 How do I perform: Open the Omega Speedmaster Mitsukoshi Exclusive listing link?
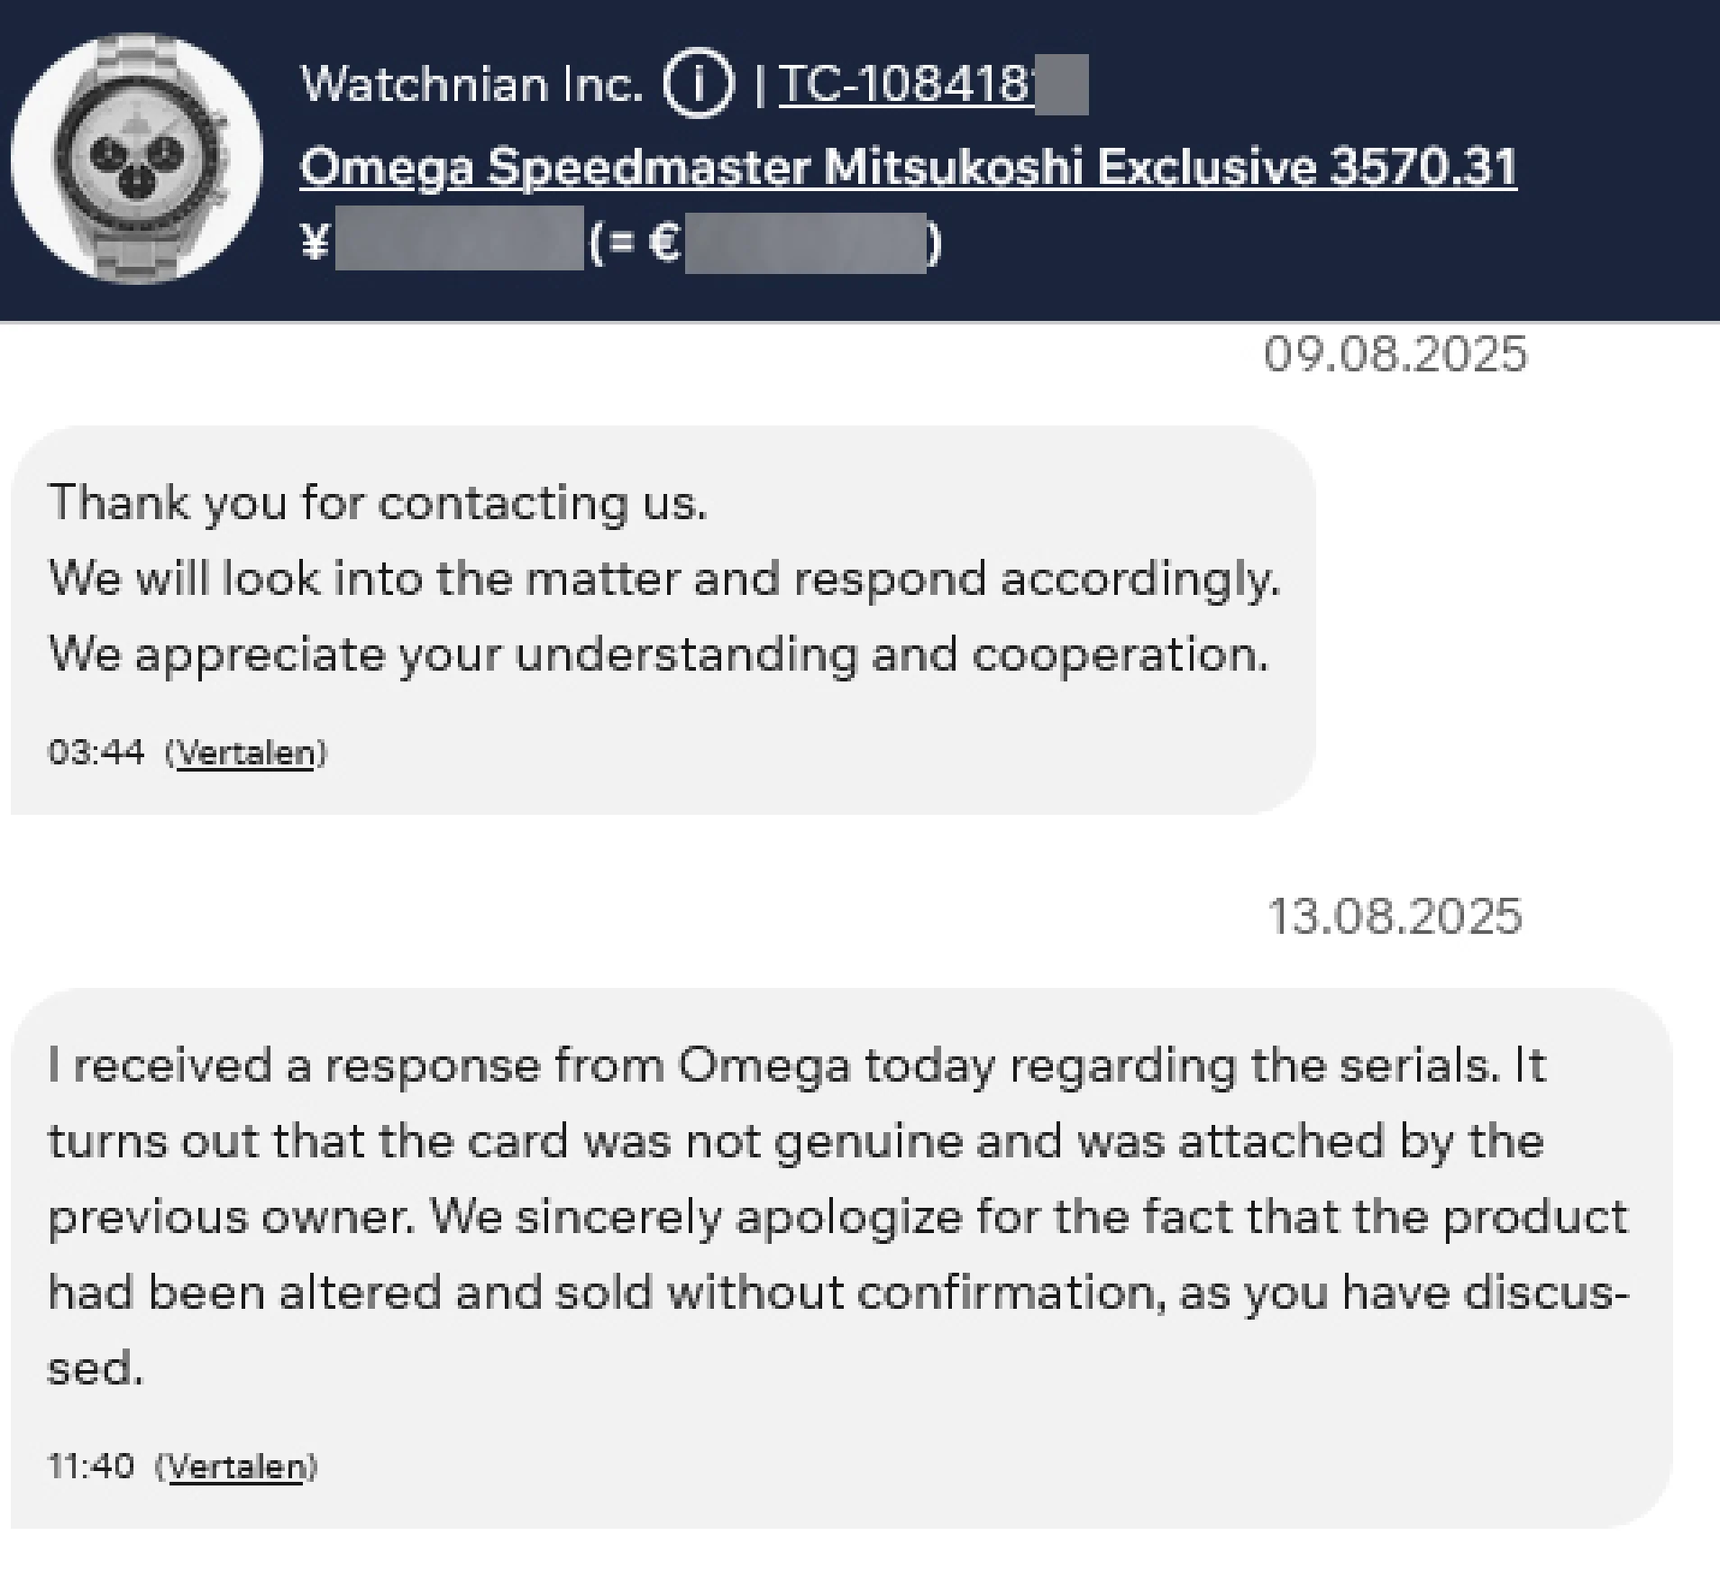click(x=908, y=168)
